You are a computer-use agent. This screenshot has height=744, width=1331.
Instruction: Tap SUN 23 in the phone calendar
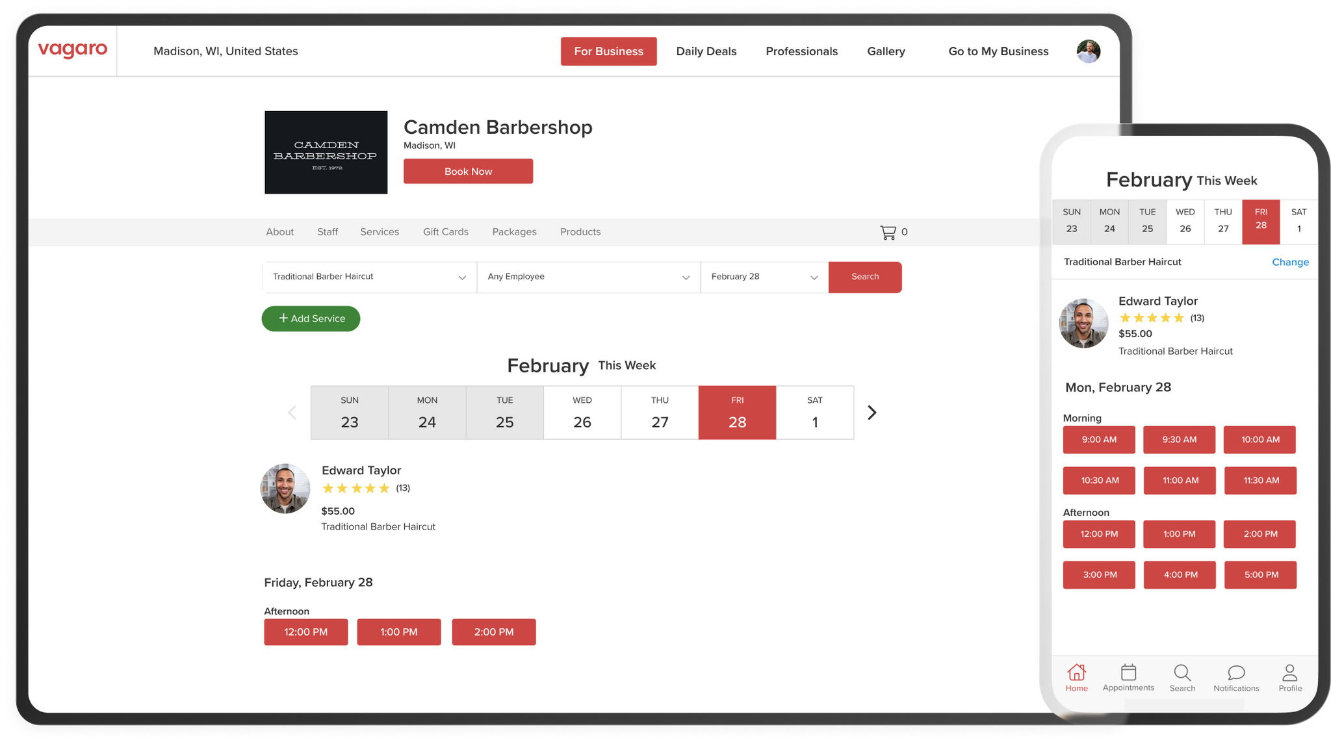tap(1072, 222)
